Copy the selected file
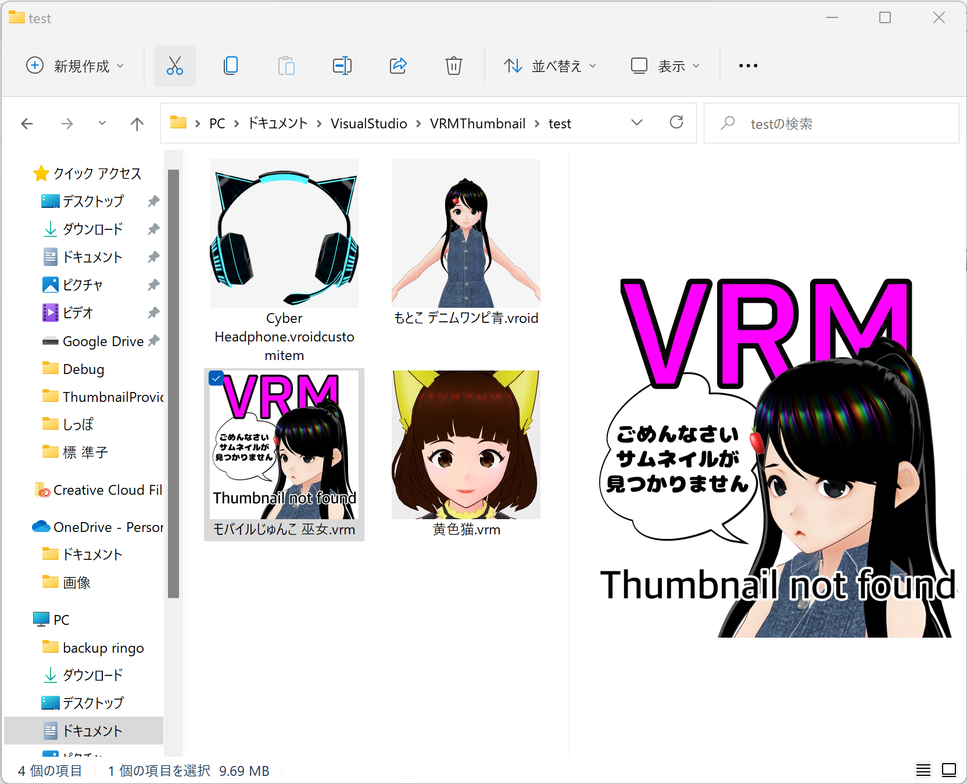 click(231, 65)
